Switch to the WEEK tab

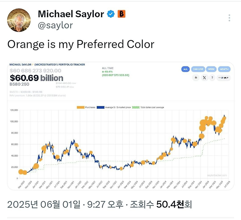(x=211, y=69)
